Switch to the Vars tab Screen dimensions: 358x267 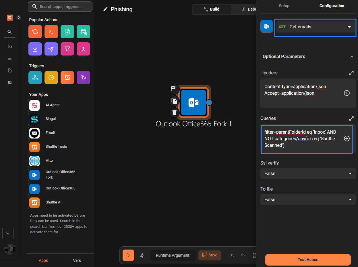pyautogui.click(x=77, y=260)
